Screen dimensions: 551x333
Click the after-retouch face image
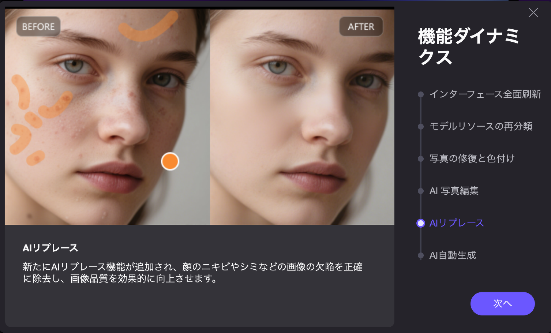click(302, 117)
